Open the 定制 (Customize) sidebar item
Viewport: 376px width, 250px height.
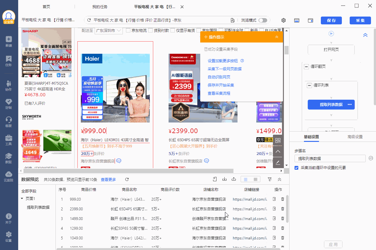[9, 104]
